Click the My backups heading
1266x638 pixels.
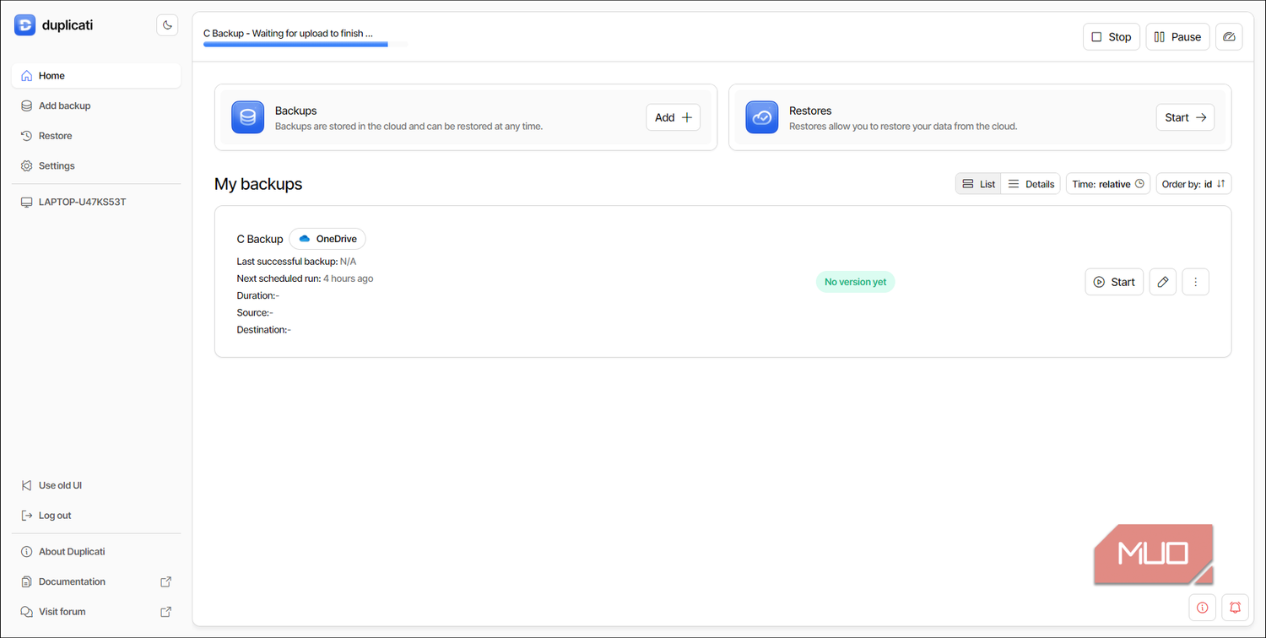tap(258, 184)
